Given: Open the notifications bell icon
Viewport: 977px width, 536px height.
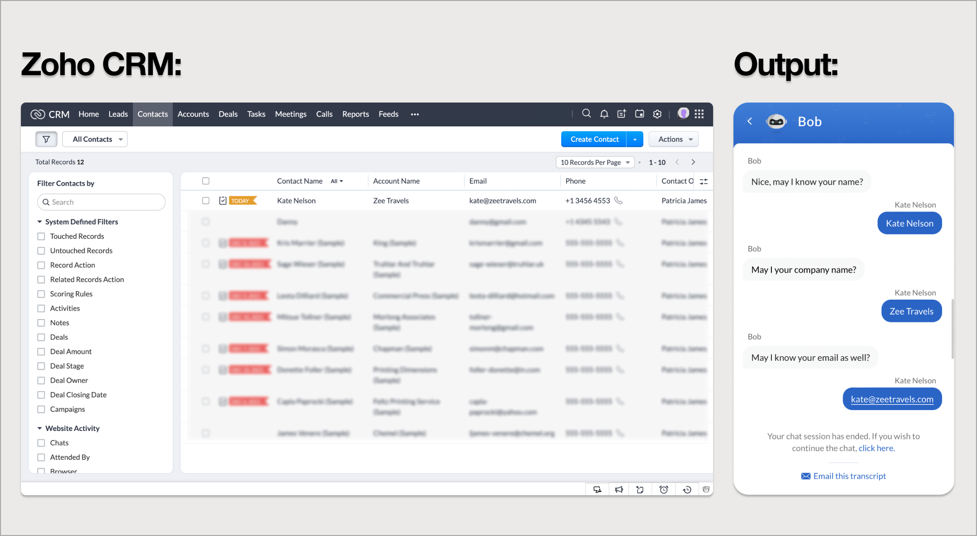Looking at the screenshot, I should coord(604,114).
